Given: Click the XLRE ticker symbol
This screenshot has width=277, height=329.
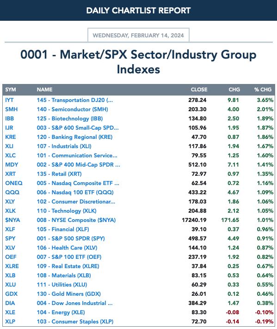Looking at the screenshot, I should point(12,266).
